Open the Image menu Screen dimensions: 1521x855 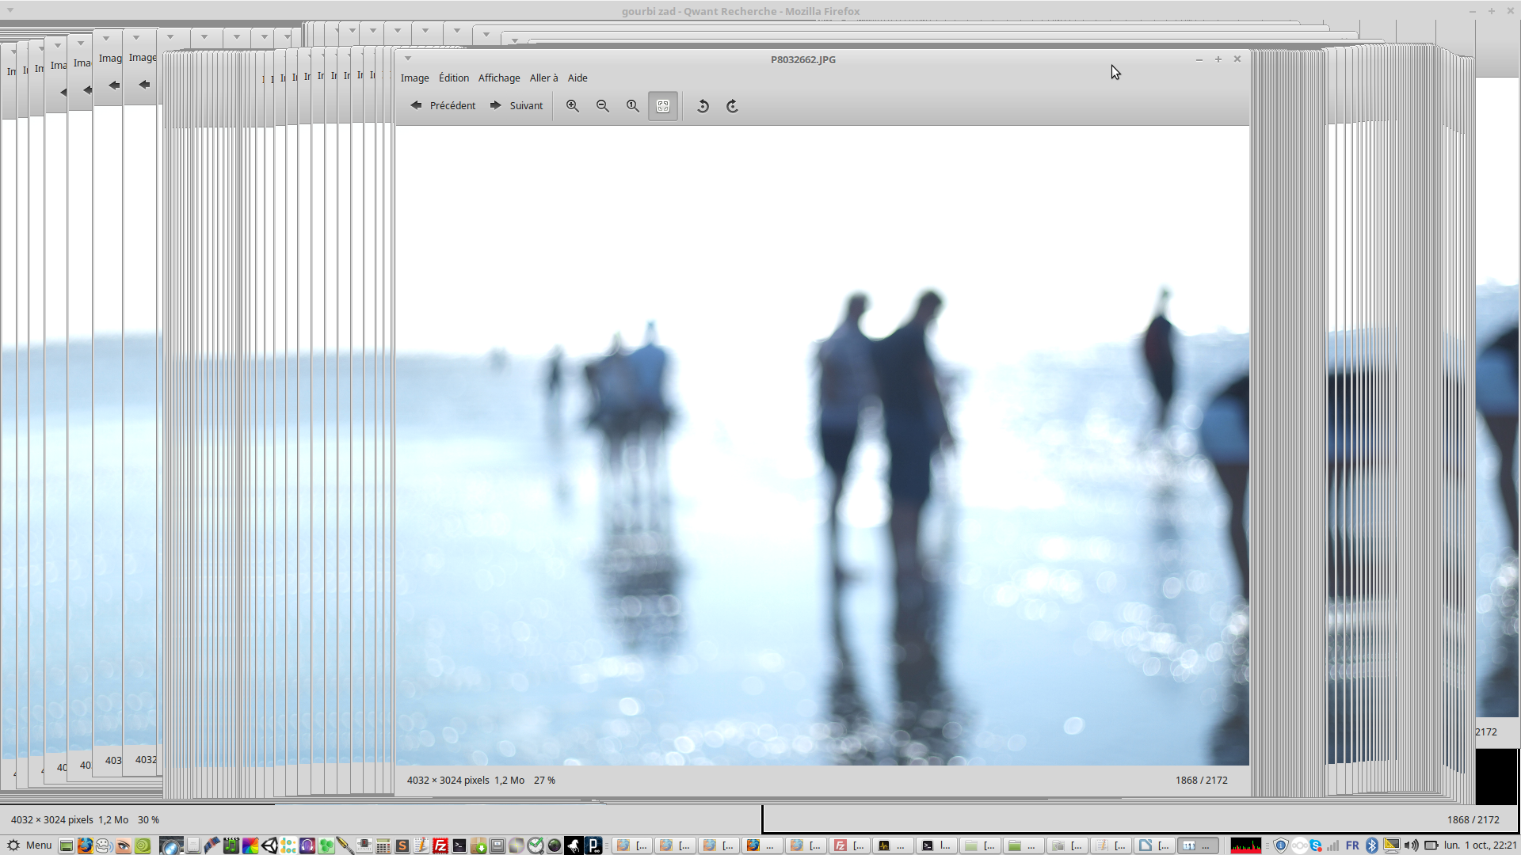(414, 78)
